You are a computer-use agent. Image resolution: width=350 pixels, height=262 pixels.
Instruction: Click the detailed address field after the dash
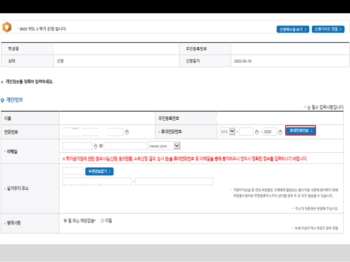click(x=174, y=181)
